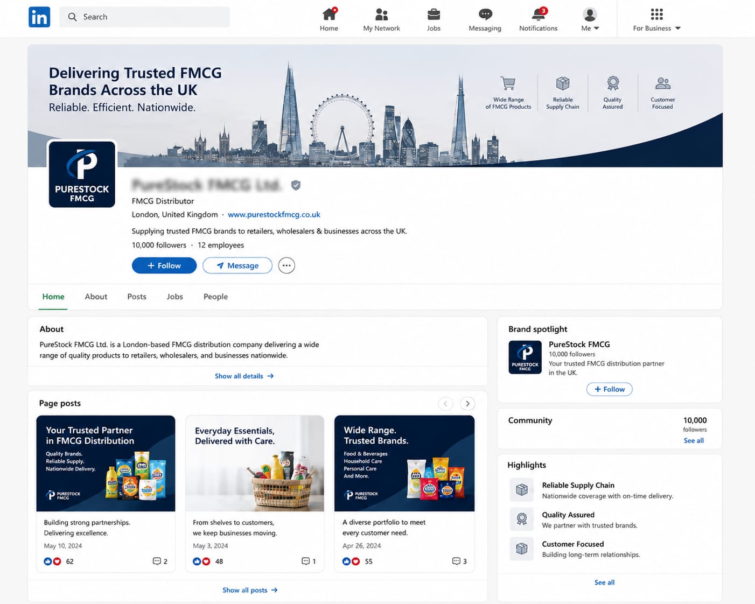Select the Home tab

pyautogui.click(x=53, y=297)
